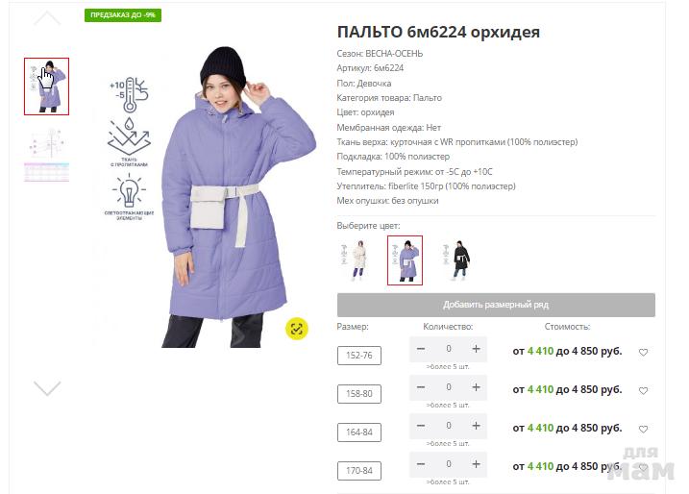Viewport: 689px width, 494px height.
Task: Decrease quantity for size 152-76
Action: point(421,349)
